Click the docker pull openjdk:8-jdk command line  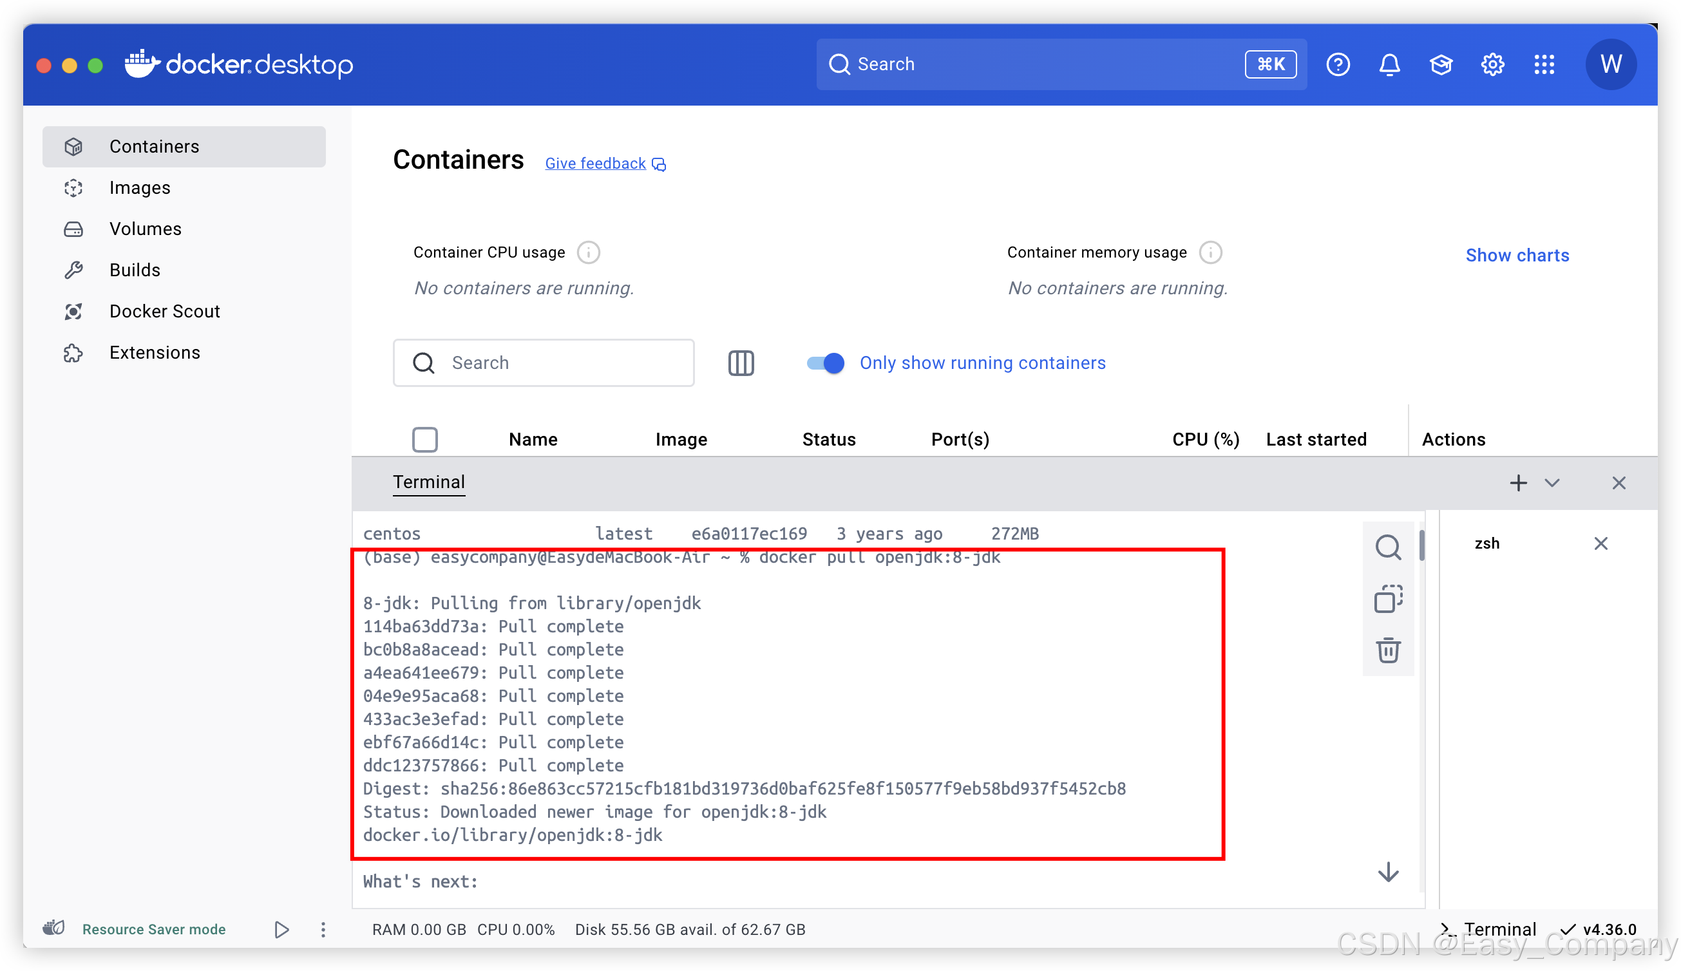681,558
